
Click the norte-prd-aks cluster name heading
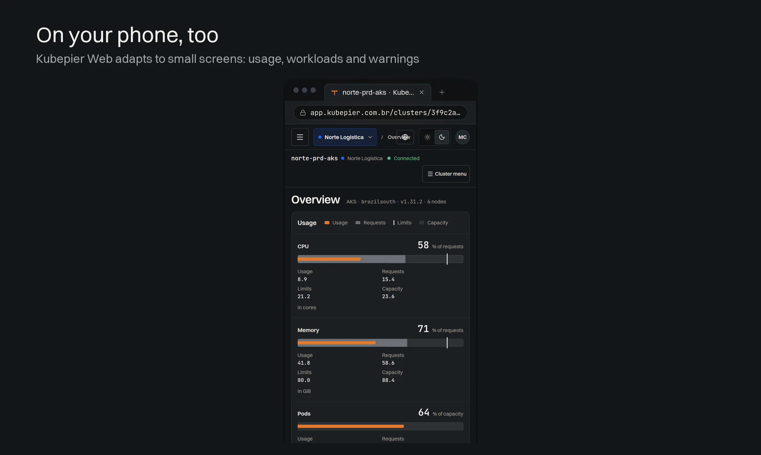click(x=314, y=158)
